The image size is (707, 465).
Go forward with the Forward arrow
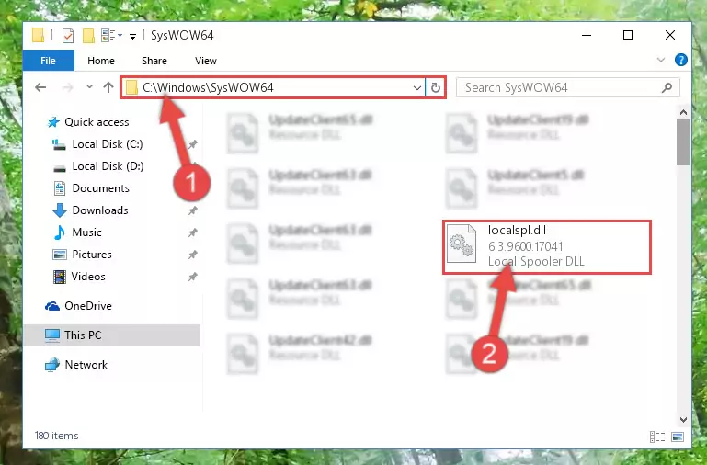68,87
